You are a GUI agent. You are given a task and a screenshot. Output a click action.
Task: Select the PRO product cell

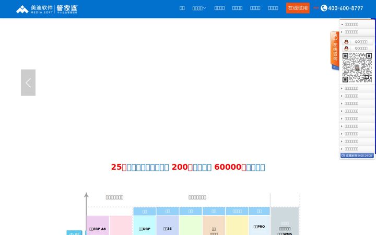(259, 226)
